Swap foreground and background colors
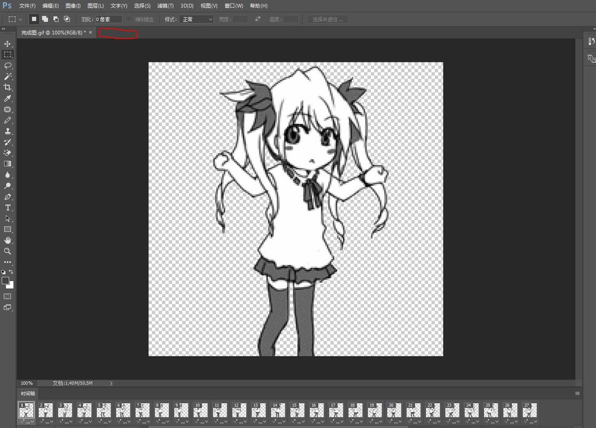This screenshot has height=428, width=596. point(11,272)
